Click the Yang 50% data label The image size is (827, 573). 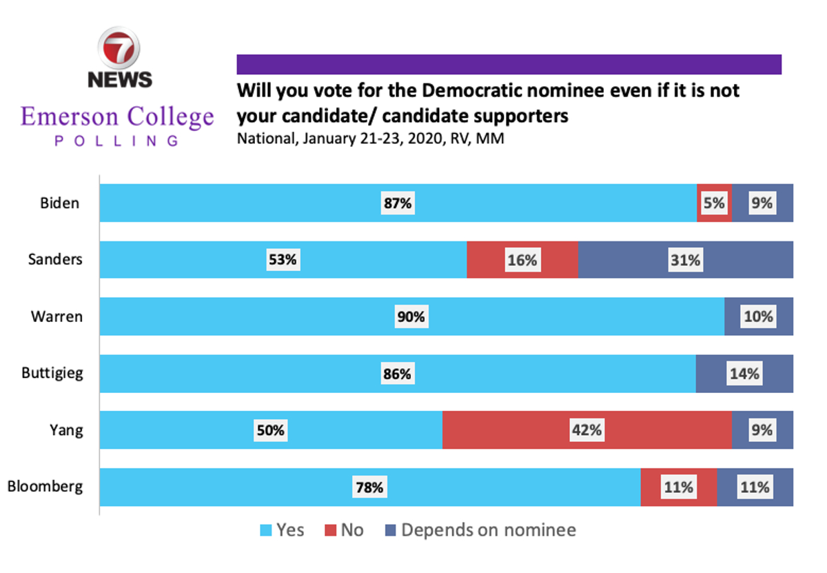click(270, 430)
